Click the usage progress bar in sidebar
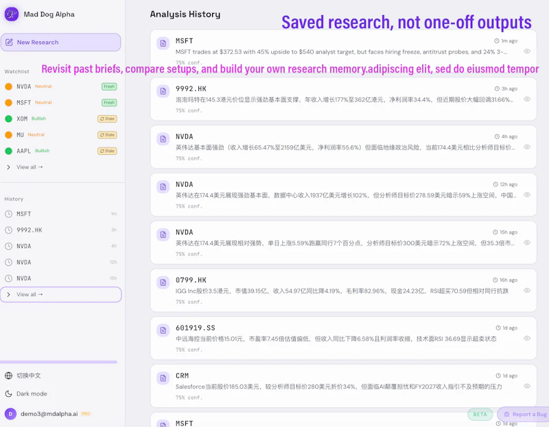The width and height of the screenshot is (549, 427). (59, 362)
